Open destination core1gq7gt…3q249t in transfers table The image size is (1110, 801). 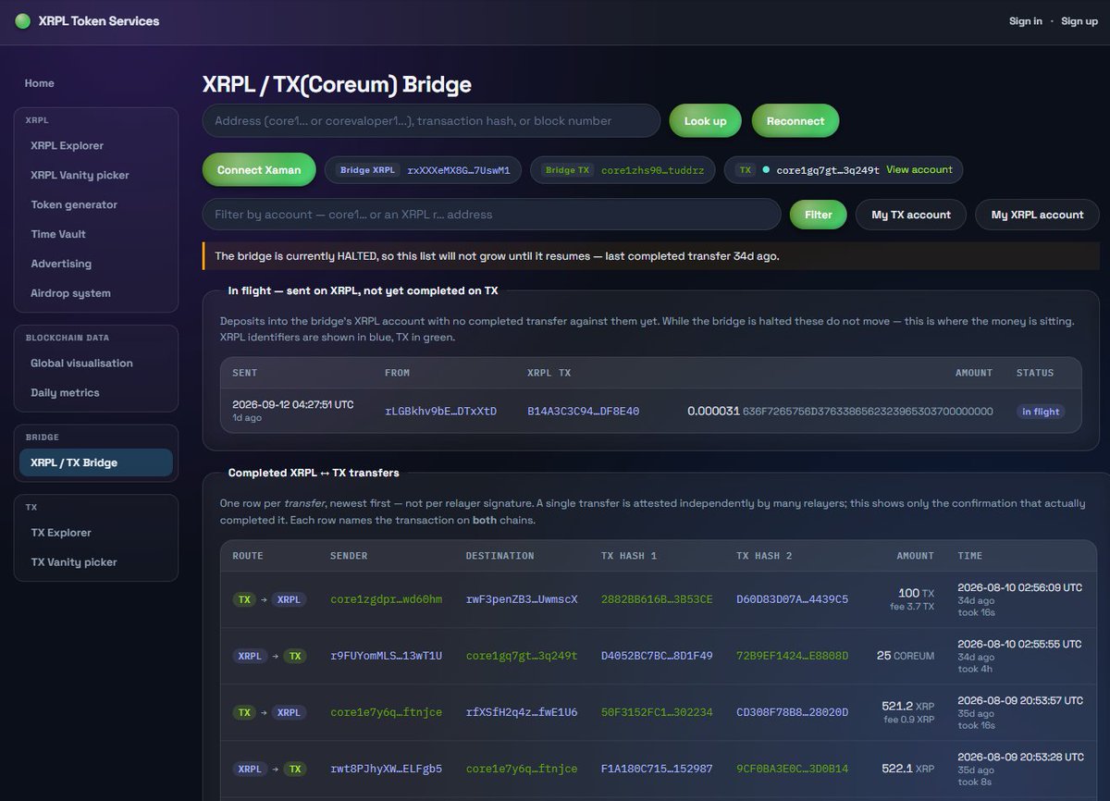[522, 656]
